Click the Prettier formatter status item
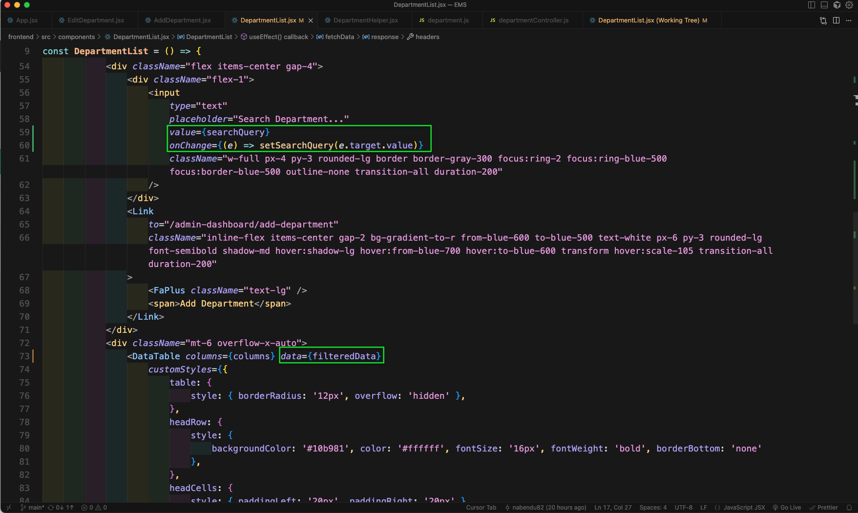Viewport: 858px width, 513px height. (823, 508)
